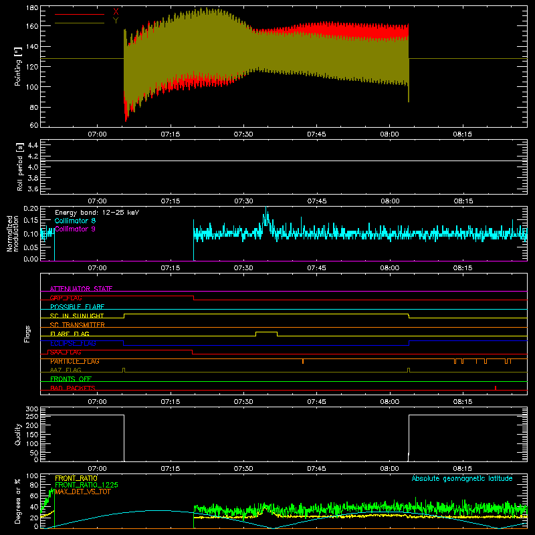Click the 'Quality' axis title

pyautogui.click(x=18, y=434)
